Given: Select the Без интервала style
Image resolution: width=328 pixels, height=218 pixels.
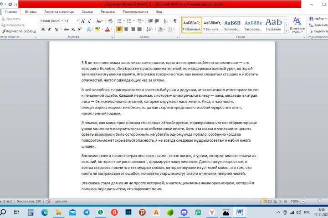Looking at the screenshot, I should (212, 25).
